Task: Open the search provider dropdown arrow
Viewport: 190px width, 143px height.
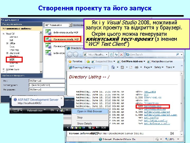Action: (x=182, y=55)
